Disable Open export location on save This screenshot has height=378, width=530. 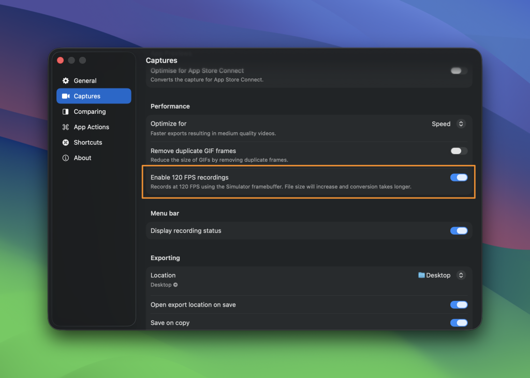coord(459,305)
